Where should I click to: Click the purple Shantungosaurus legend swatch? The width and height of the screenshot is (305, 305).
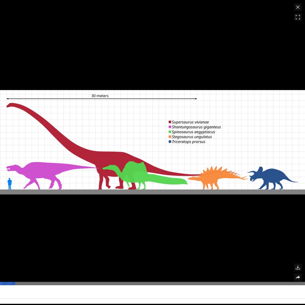(x=170, y=127)
